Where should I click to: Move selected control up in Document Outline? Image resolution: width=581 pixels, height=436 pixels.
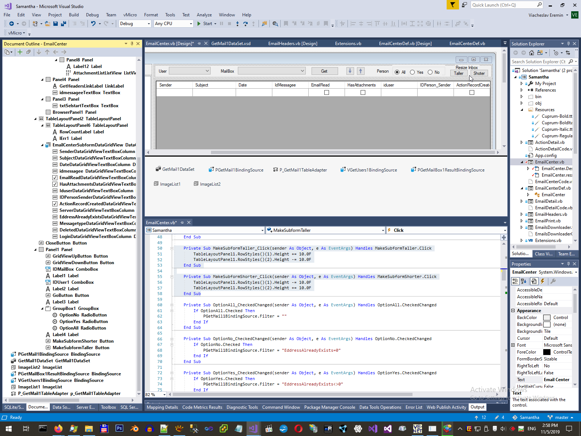[x=47, y=52]
